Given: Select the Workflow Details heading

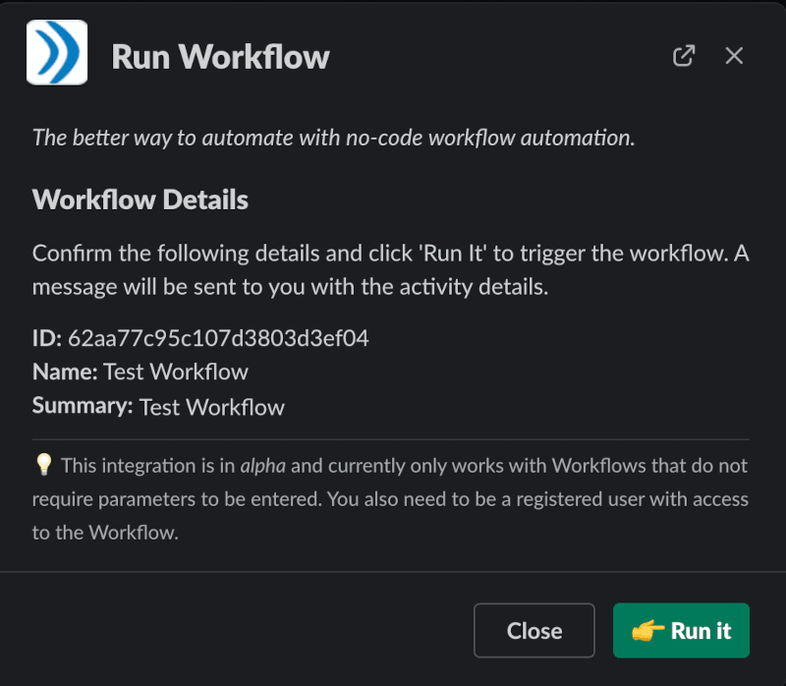Looking at the screenshot, I should (x=140, y=200).
